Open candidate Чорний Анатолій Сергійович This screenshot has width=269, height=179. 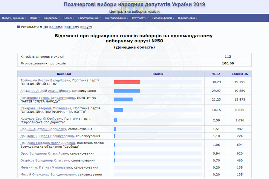[43, 129]
